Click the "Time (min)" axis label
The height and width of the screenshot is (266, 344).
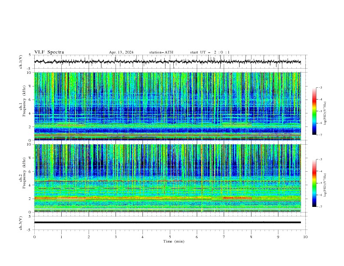click(x=174, y=241)
